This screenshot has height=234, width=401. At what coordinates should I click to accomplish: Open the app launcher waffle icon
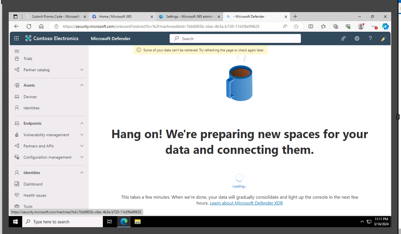coord(16,38)
